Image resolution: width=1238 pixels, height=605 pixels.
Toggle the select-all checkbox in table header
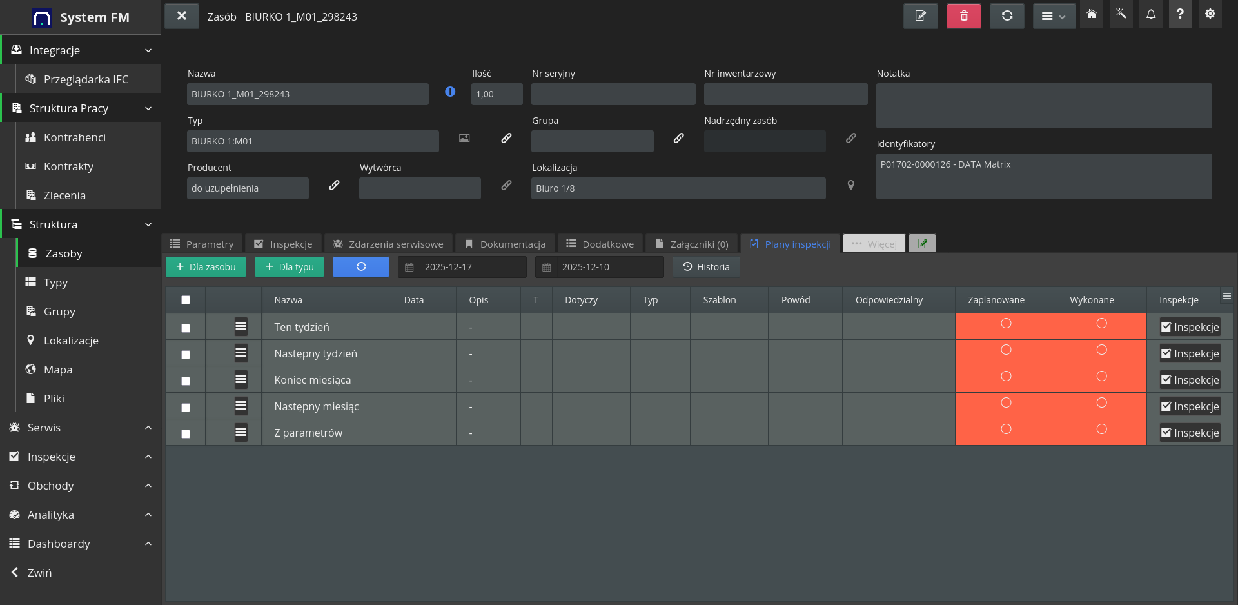point(186,300)
